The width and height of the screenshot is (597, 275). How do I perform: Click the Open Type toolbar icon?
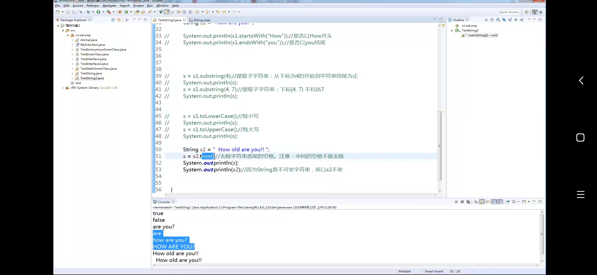(137, 12)
